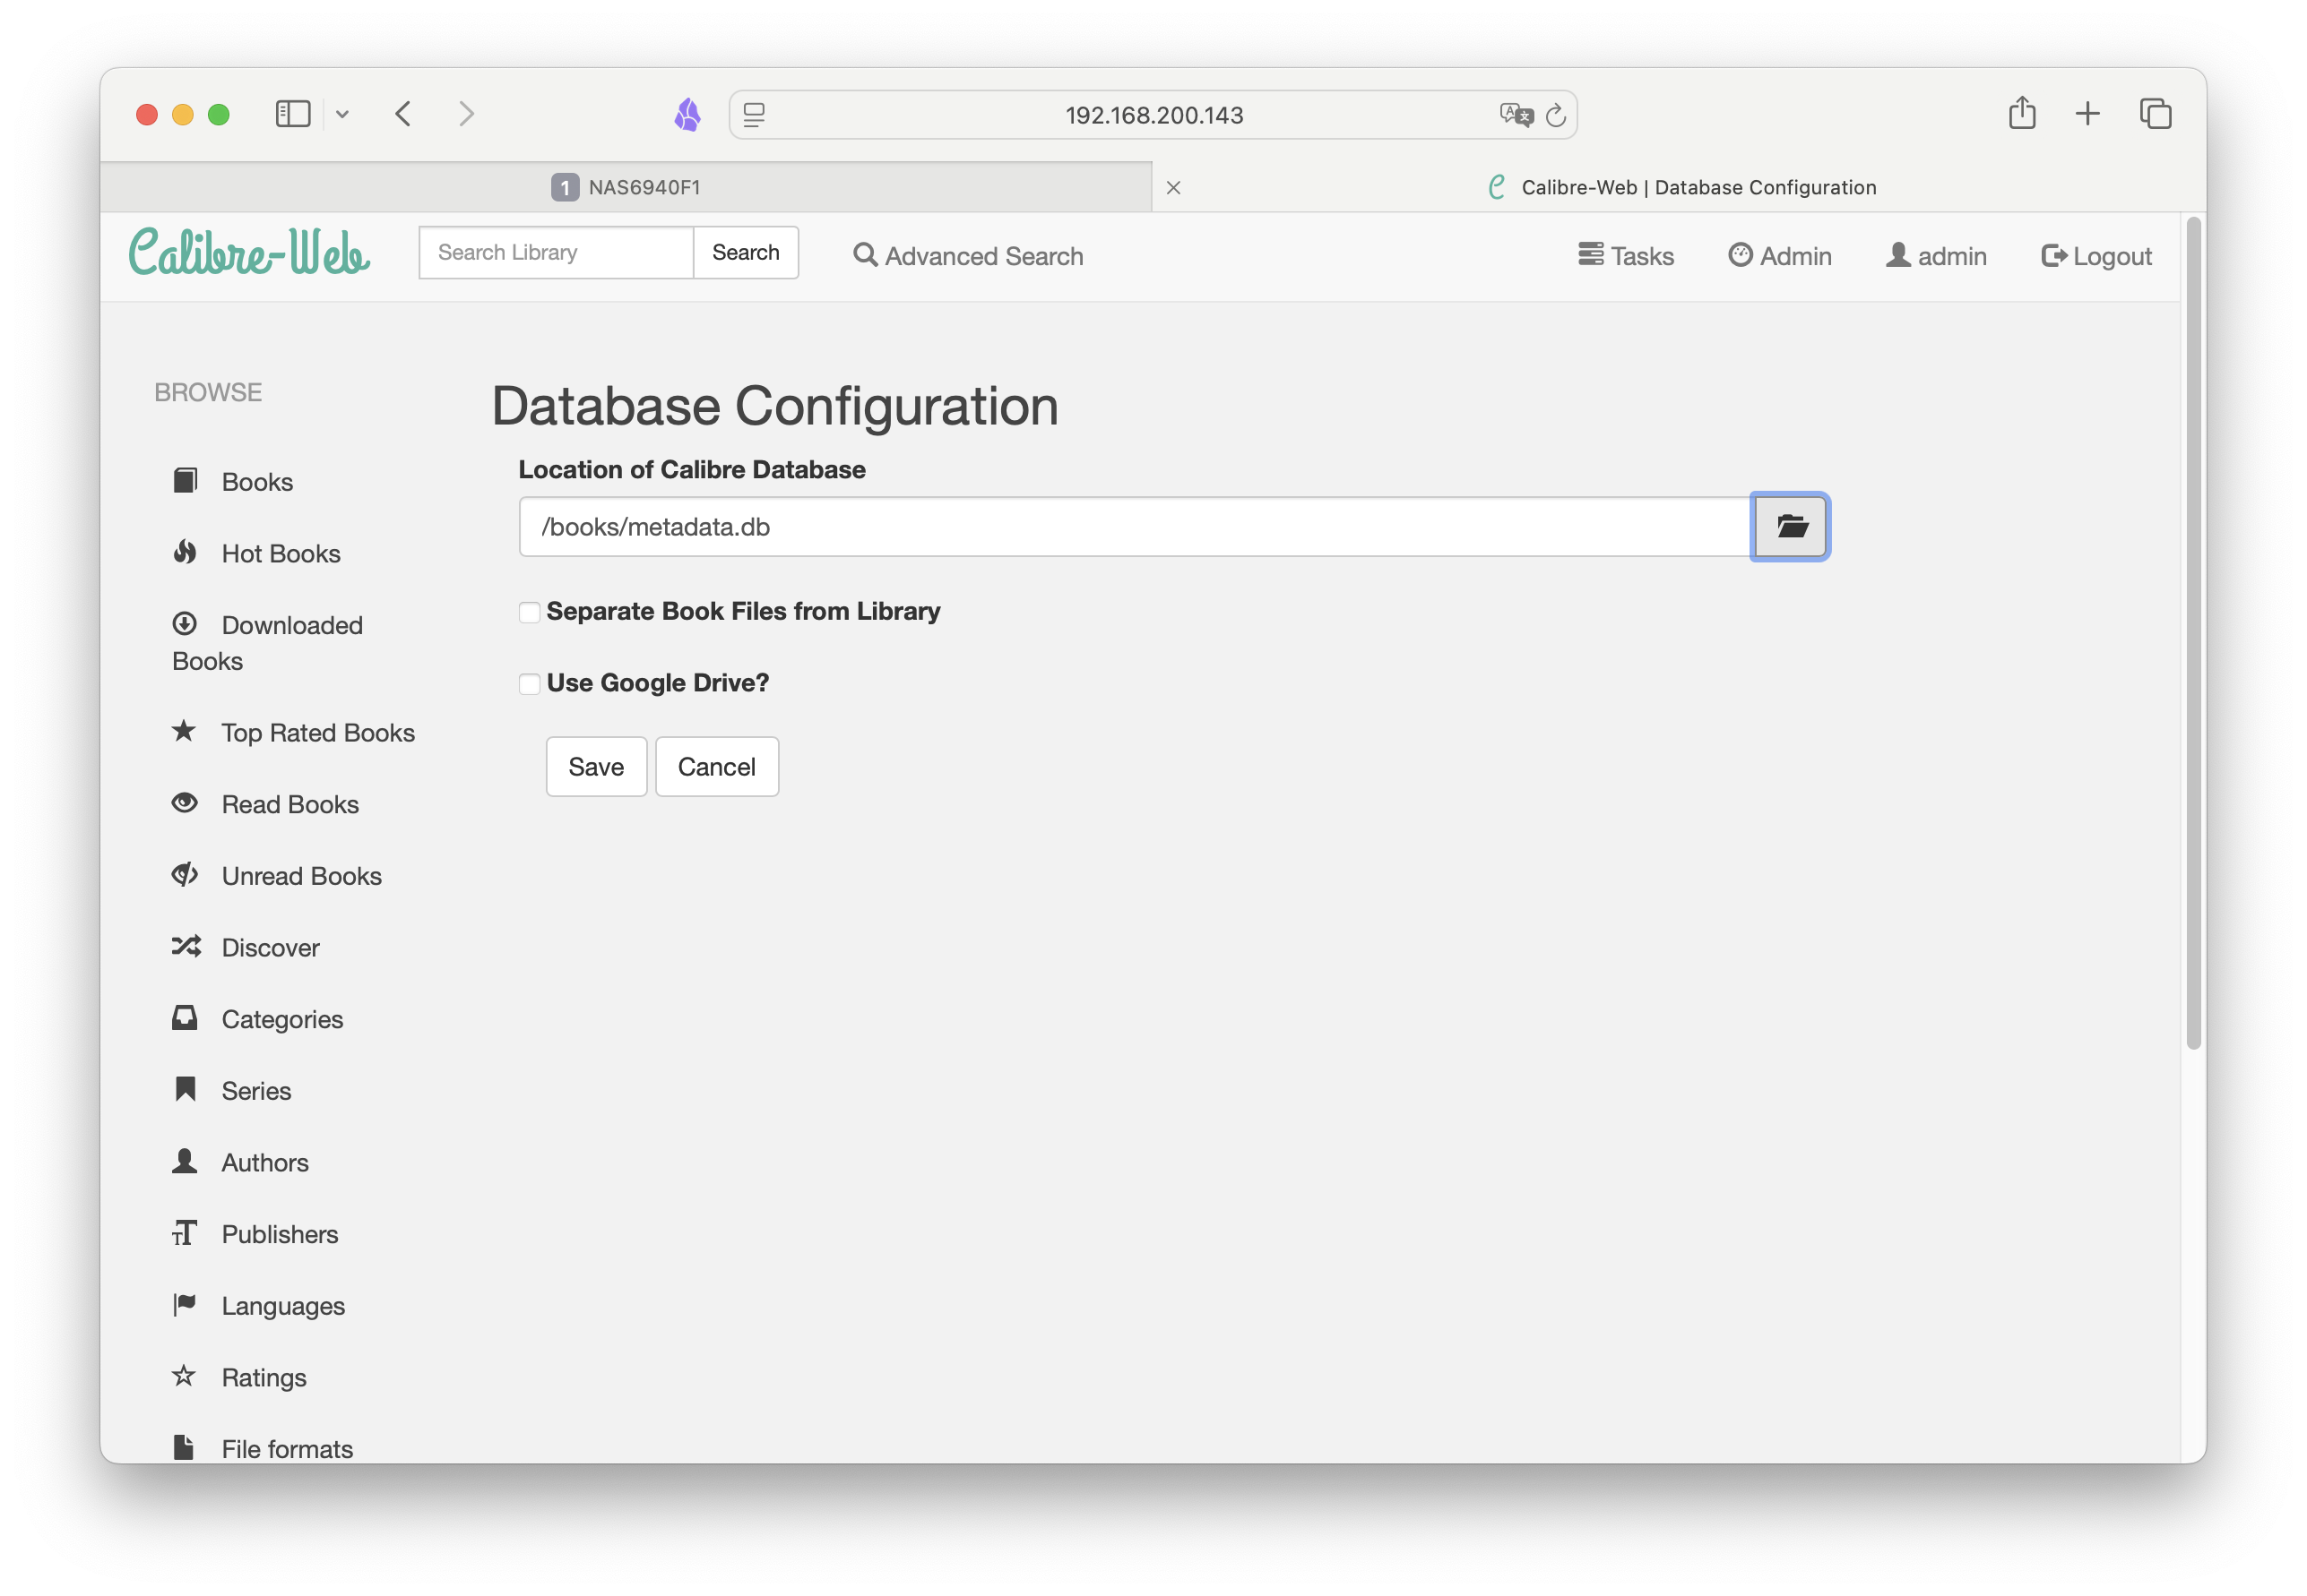Click the File formats document icon
Viewport: 2307px width, 1596px height.
pos(184,1447)
